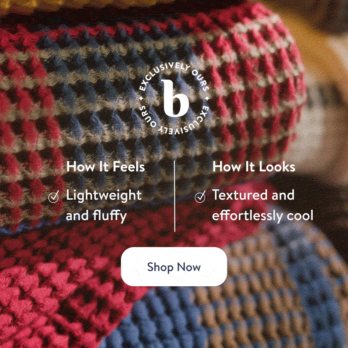Click the word 'Lightweight'
The width and height of the screenshot is (348, 348).
tap(104, 196)
